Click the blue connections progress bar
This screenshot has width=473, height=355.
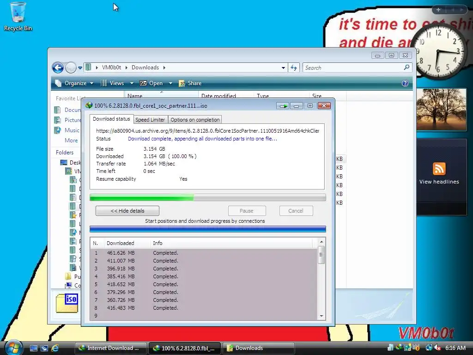207,229
